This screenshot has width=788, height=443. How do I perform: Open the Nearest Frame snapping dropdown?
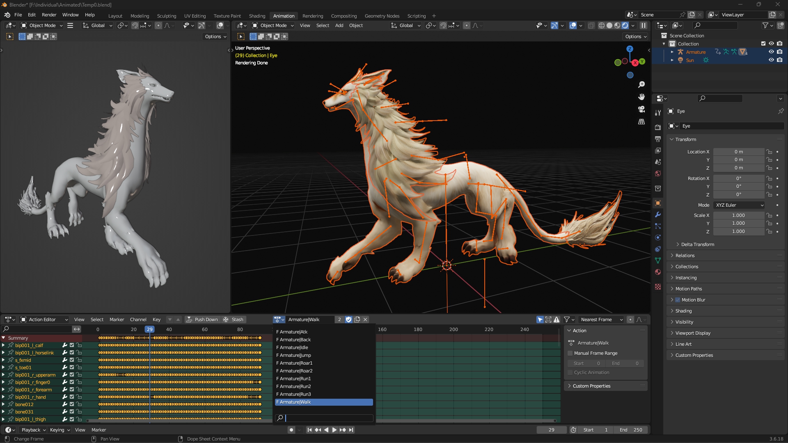(601, 320)
